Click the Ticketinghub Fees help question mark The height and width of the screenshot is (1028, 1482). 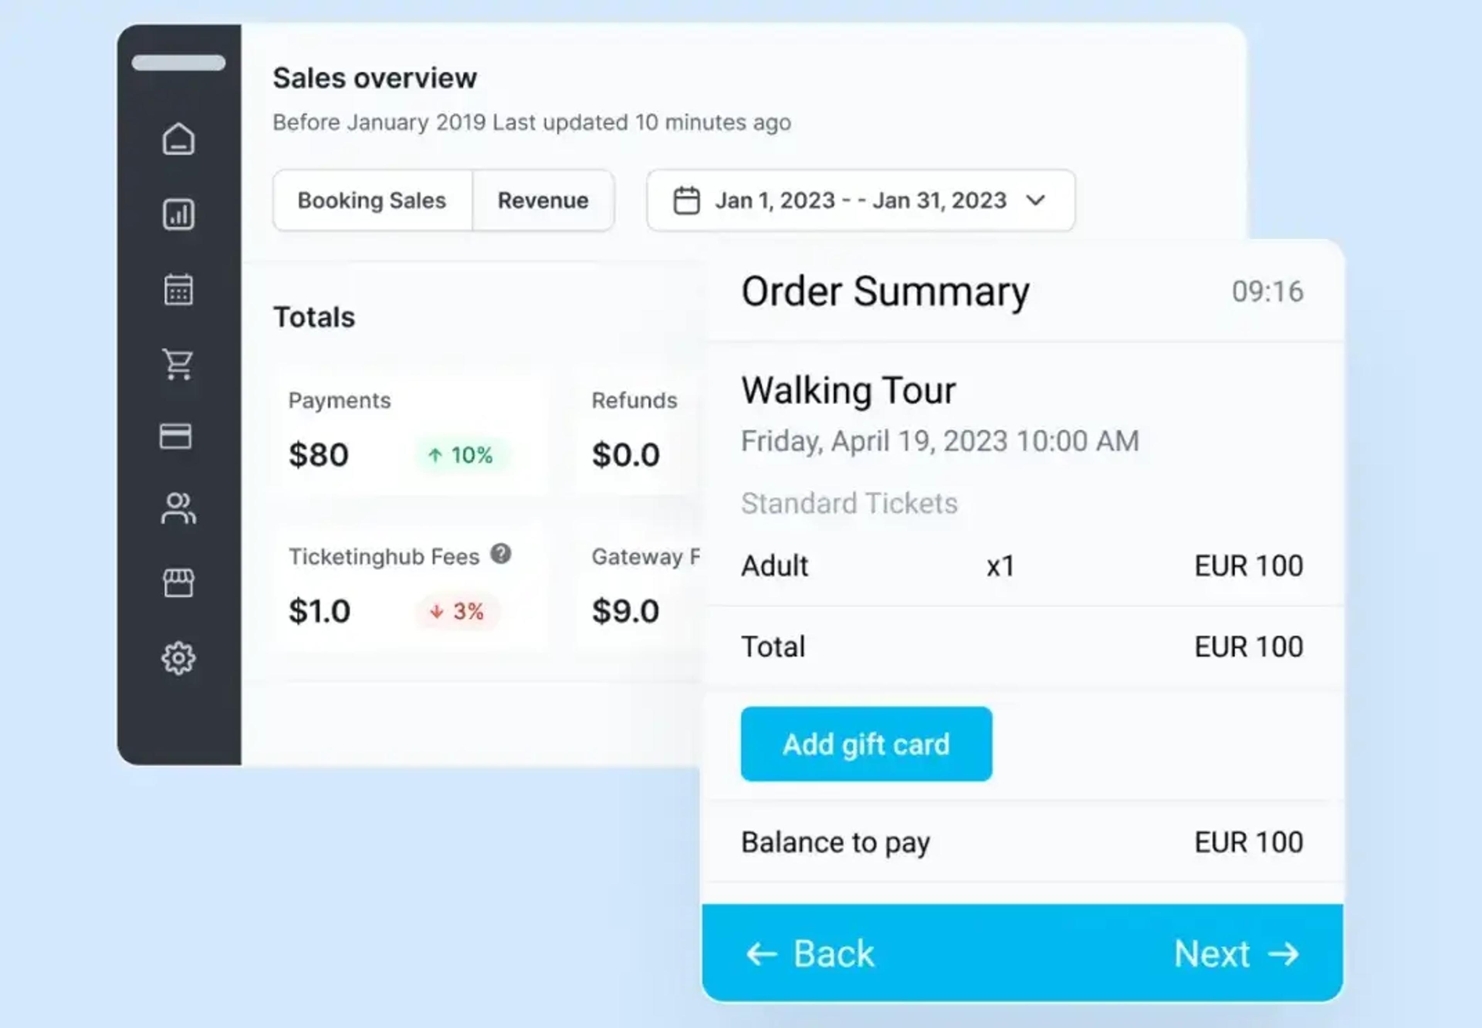coord(501,553)
